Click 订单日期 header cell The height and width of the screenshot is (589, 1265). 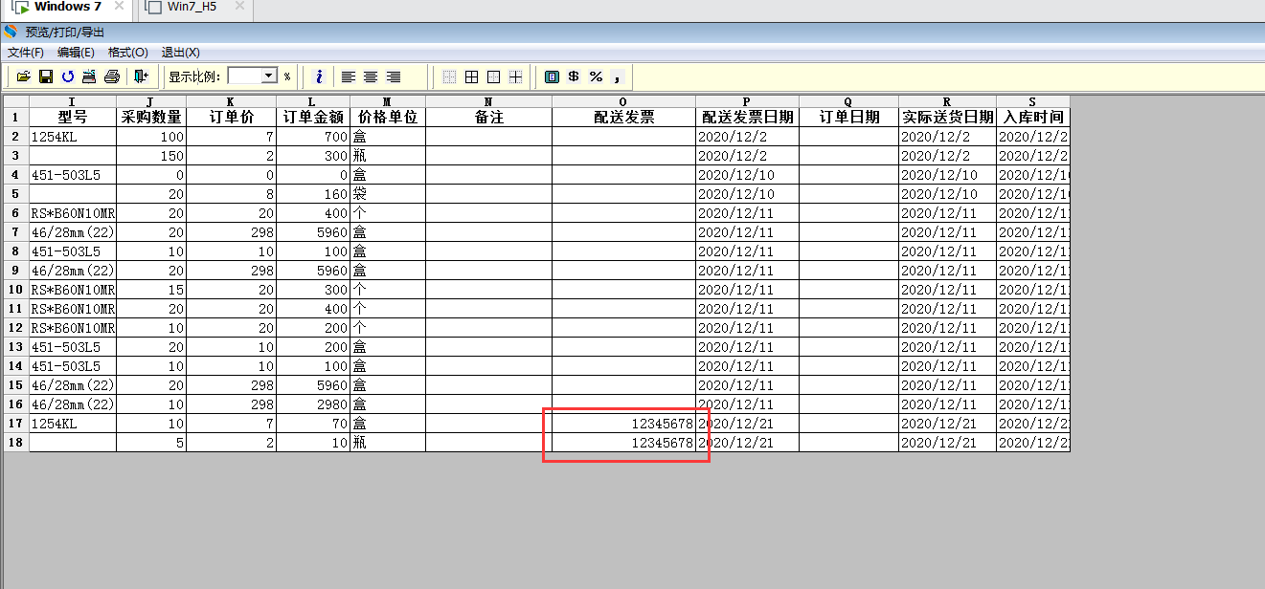tap(848, 117)
